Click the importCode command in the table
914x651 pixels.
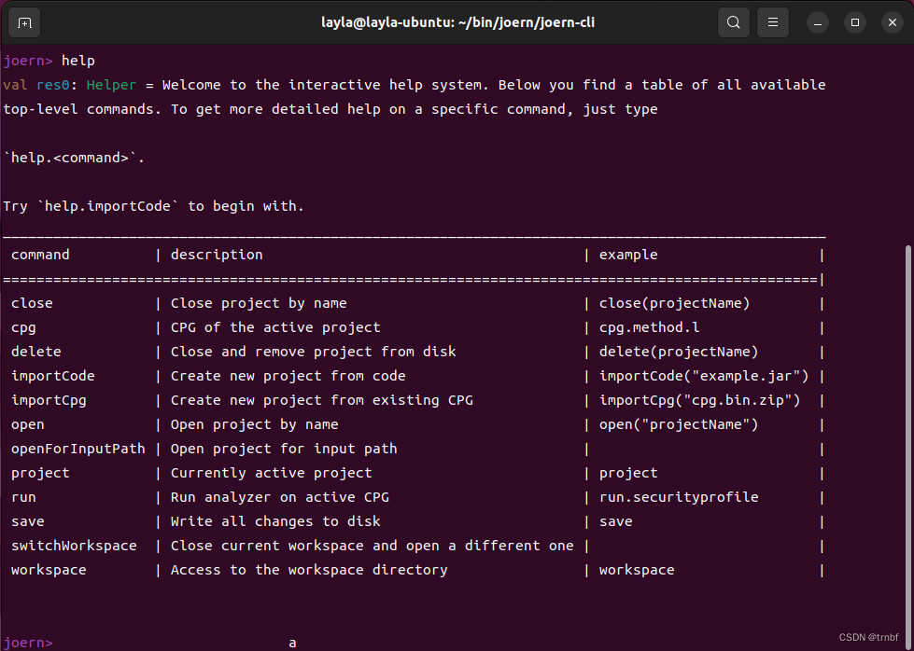coord(52,376)
